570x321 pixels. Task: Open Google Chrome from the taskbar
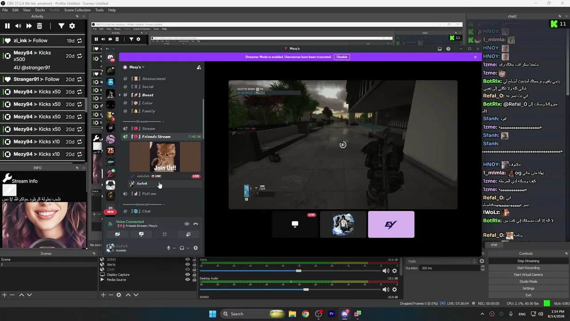(x=305, y=314)
